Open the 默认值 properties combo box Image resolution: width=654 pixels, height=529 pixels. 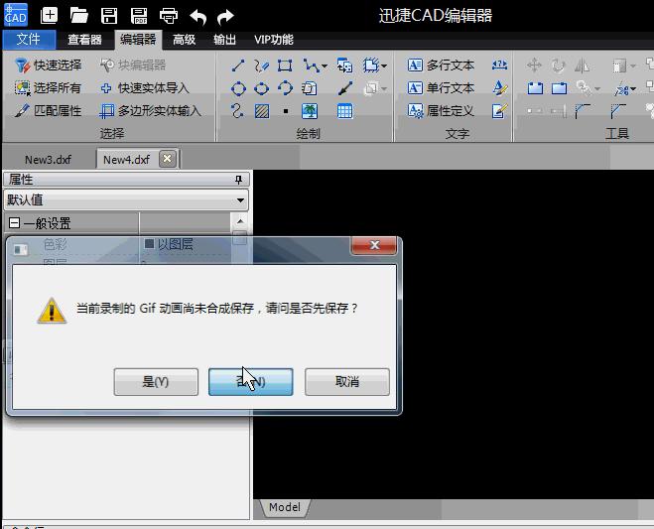[126, 200]
